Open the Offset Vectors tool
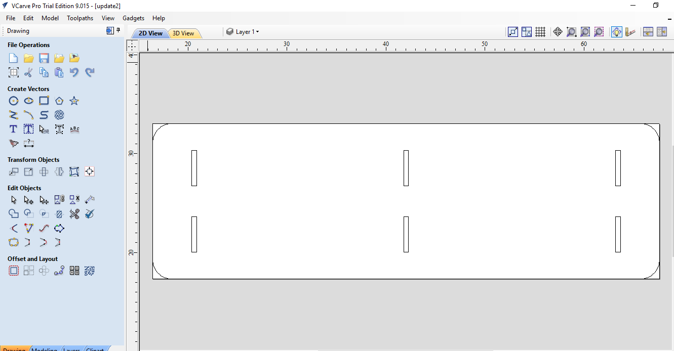Viewport: 674px width, 351px height. (14, 271)
